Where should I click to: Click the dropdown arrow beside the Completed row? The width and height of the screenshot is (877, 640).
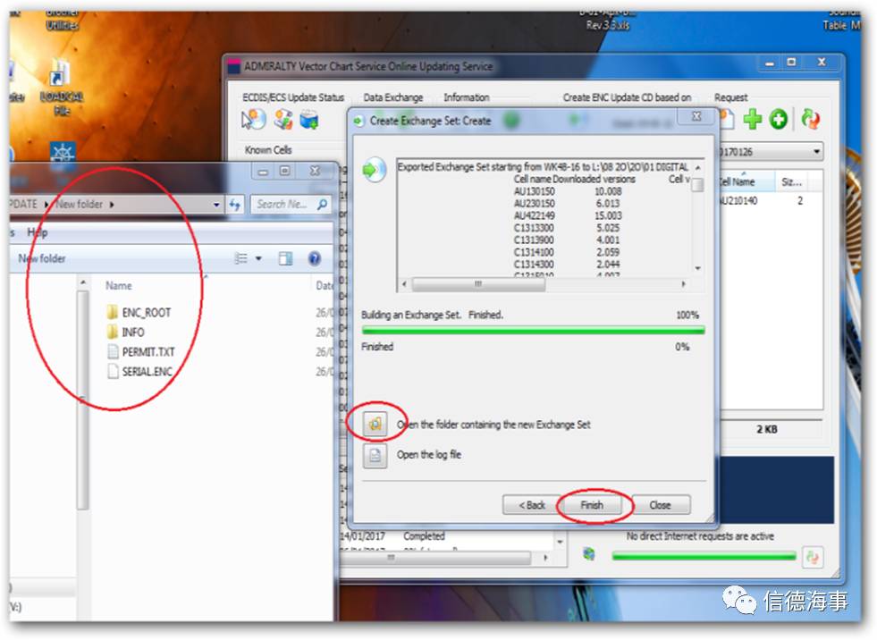(560, 541)
